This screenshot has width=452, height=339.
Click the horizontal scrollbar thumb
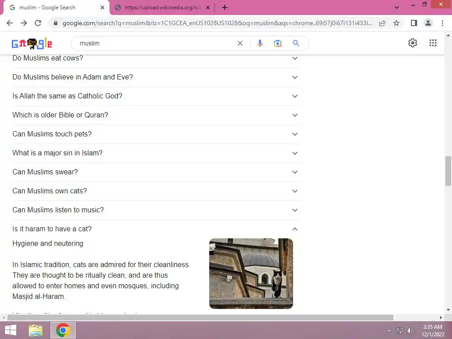point(200,318)
